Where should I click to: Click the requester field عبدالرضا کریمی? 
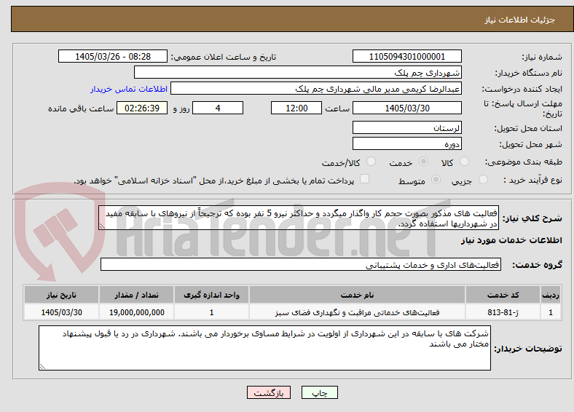pos(316,89)
